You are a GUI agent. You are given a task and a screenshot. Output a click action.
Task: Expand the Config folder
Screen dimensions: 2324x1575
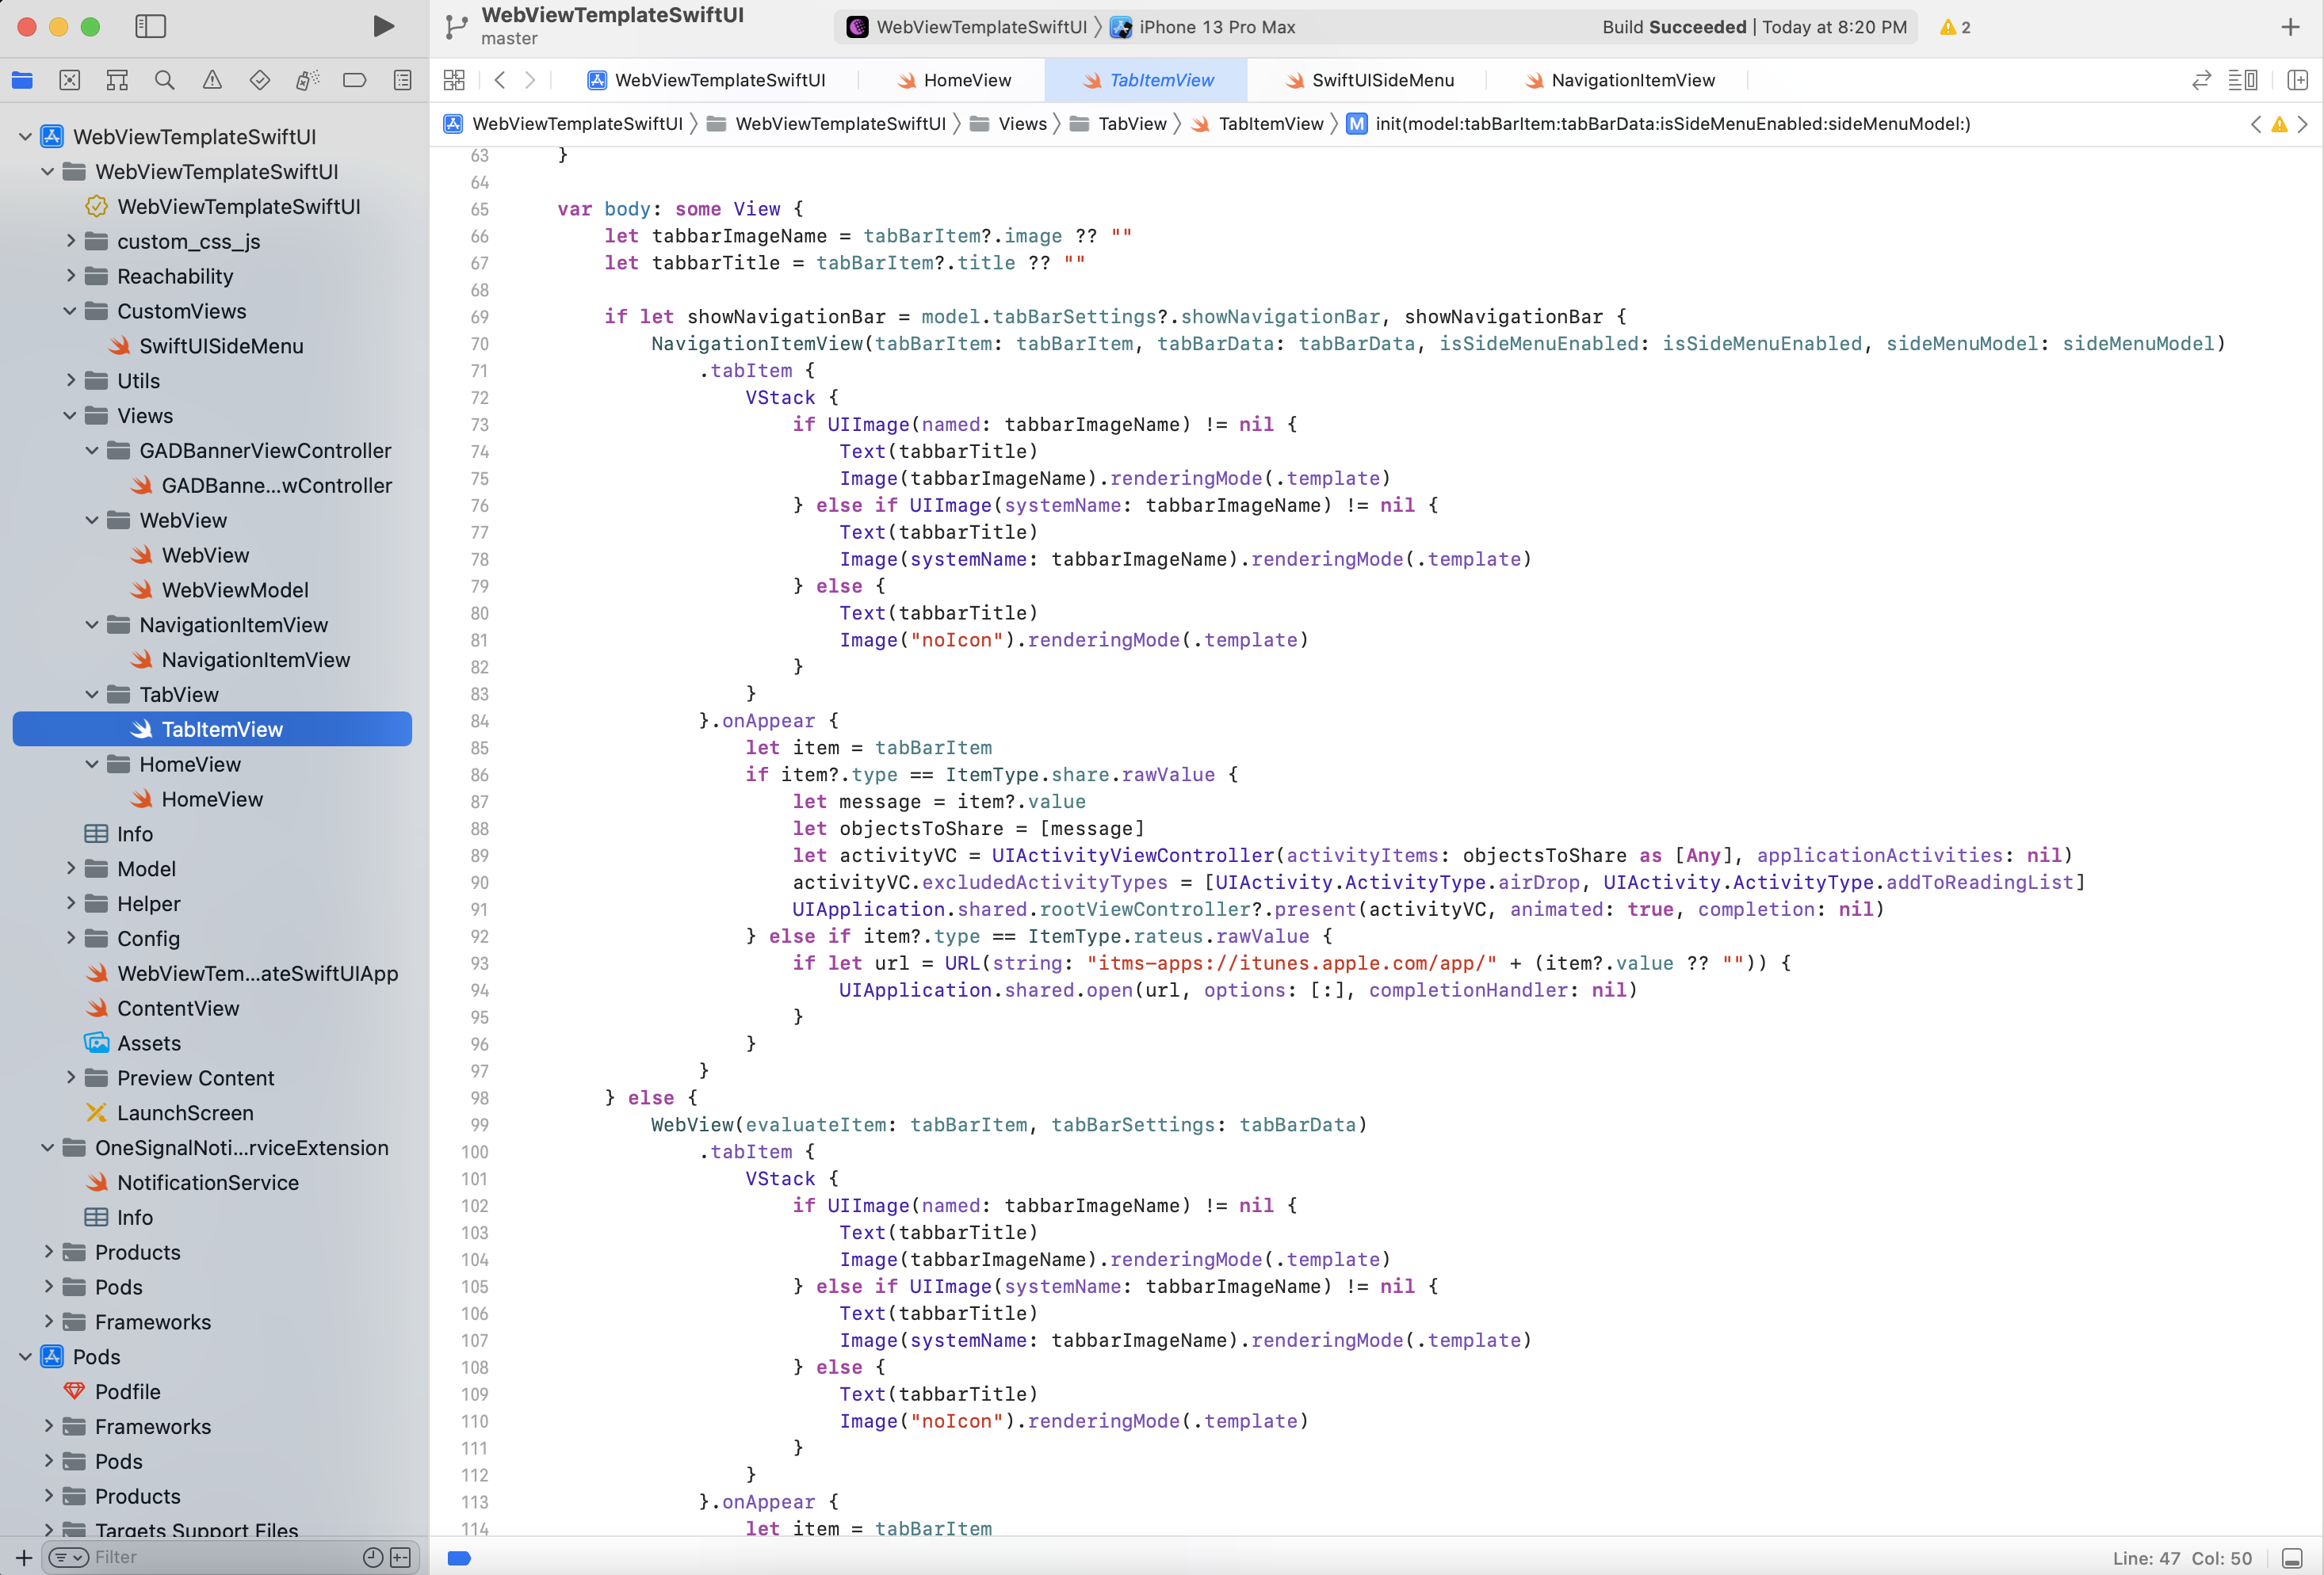70,938
